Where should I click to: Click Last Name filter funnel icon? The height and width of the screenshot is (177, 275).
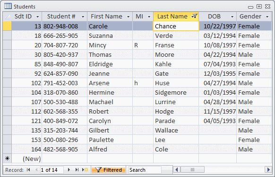point(195,17)
